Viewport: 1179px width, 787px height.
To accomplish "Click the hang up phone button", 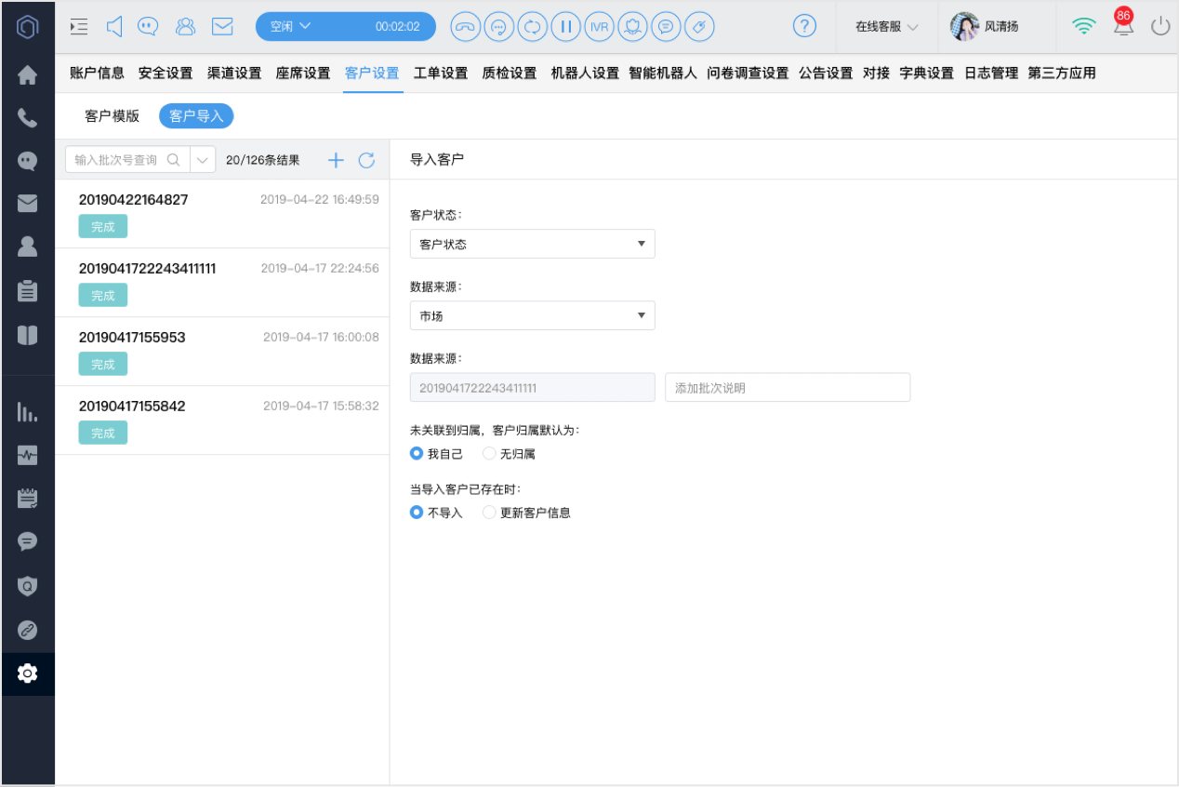I will 466,26.
